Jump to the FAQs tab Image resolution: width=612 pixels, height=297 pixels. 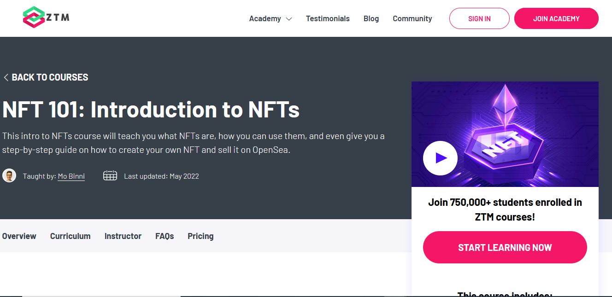(x=165, y=236)
